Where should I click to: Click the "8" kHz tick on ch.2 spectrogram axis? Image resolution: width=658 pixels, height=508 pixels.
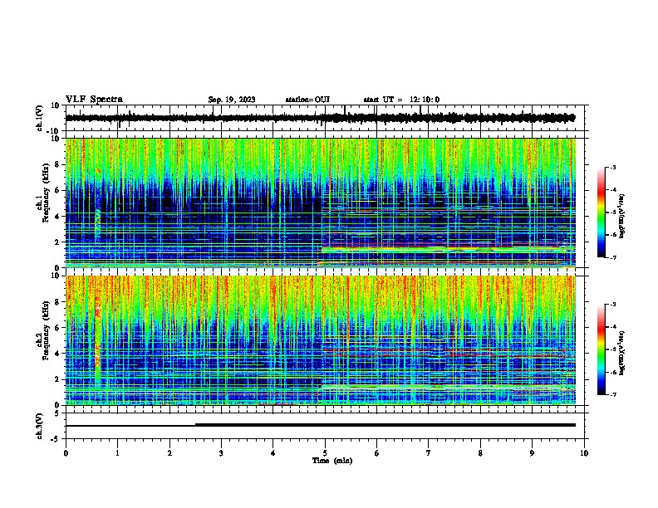[x=58, y=302]
